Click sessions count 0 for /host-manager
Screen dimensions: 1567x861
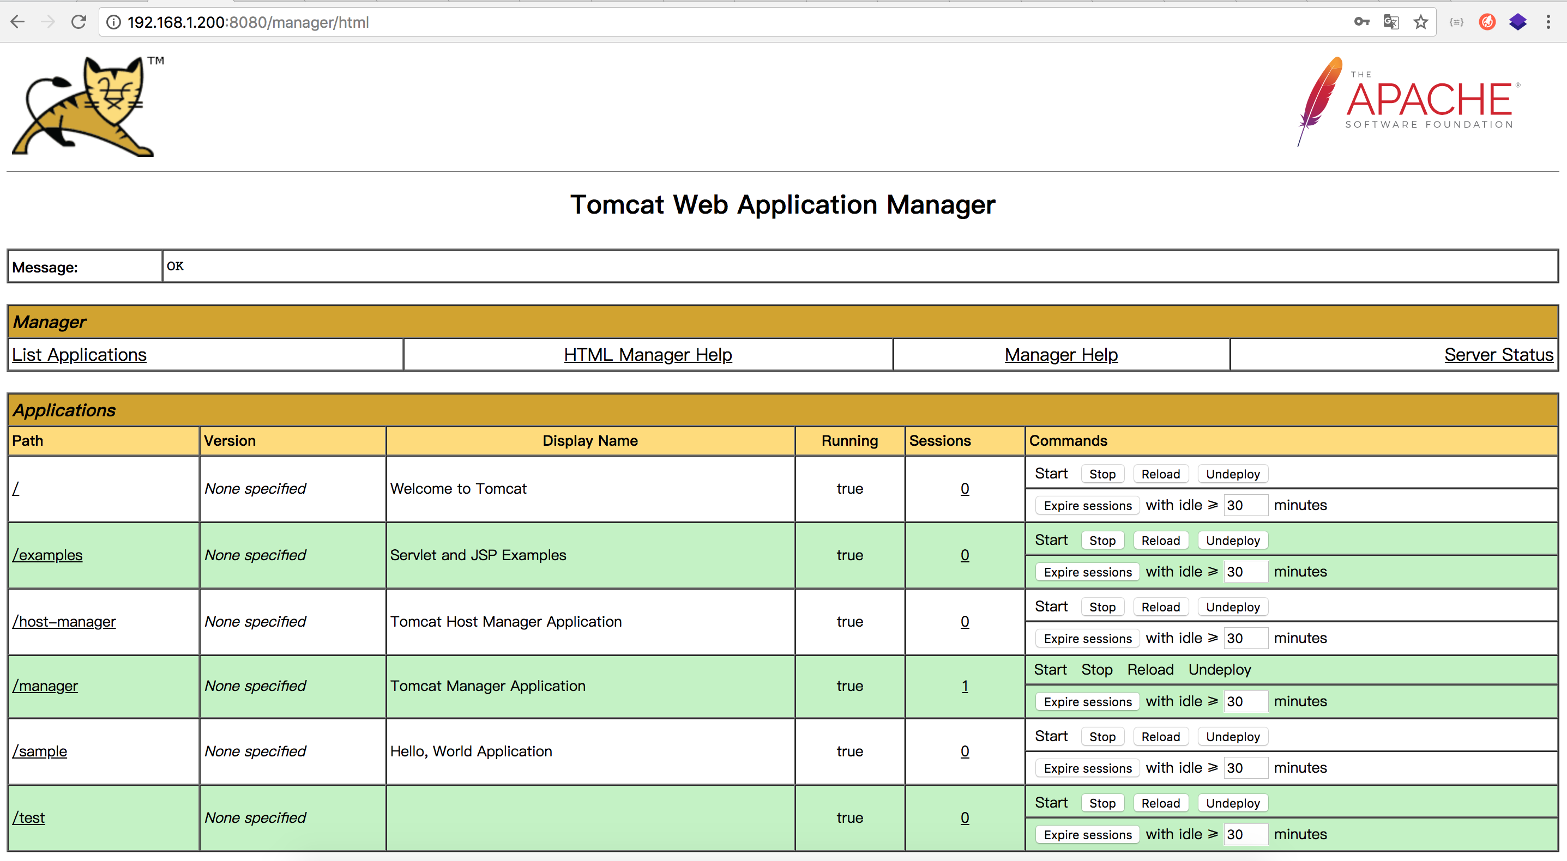click(965, 621)
